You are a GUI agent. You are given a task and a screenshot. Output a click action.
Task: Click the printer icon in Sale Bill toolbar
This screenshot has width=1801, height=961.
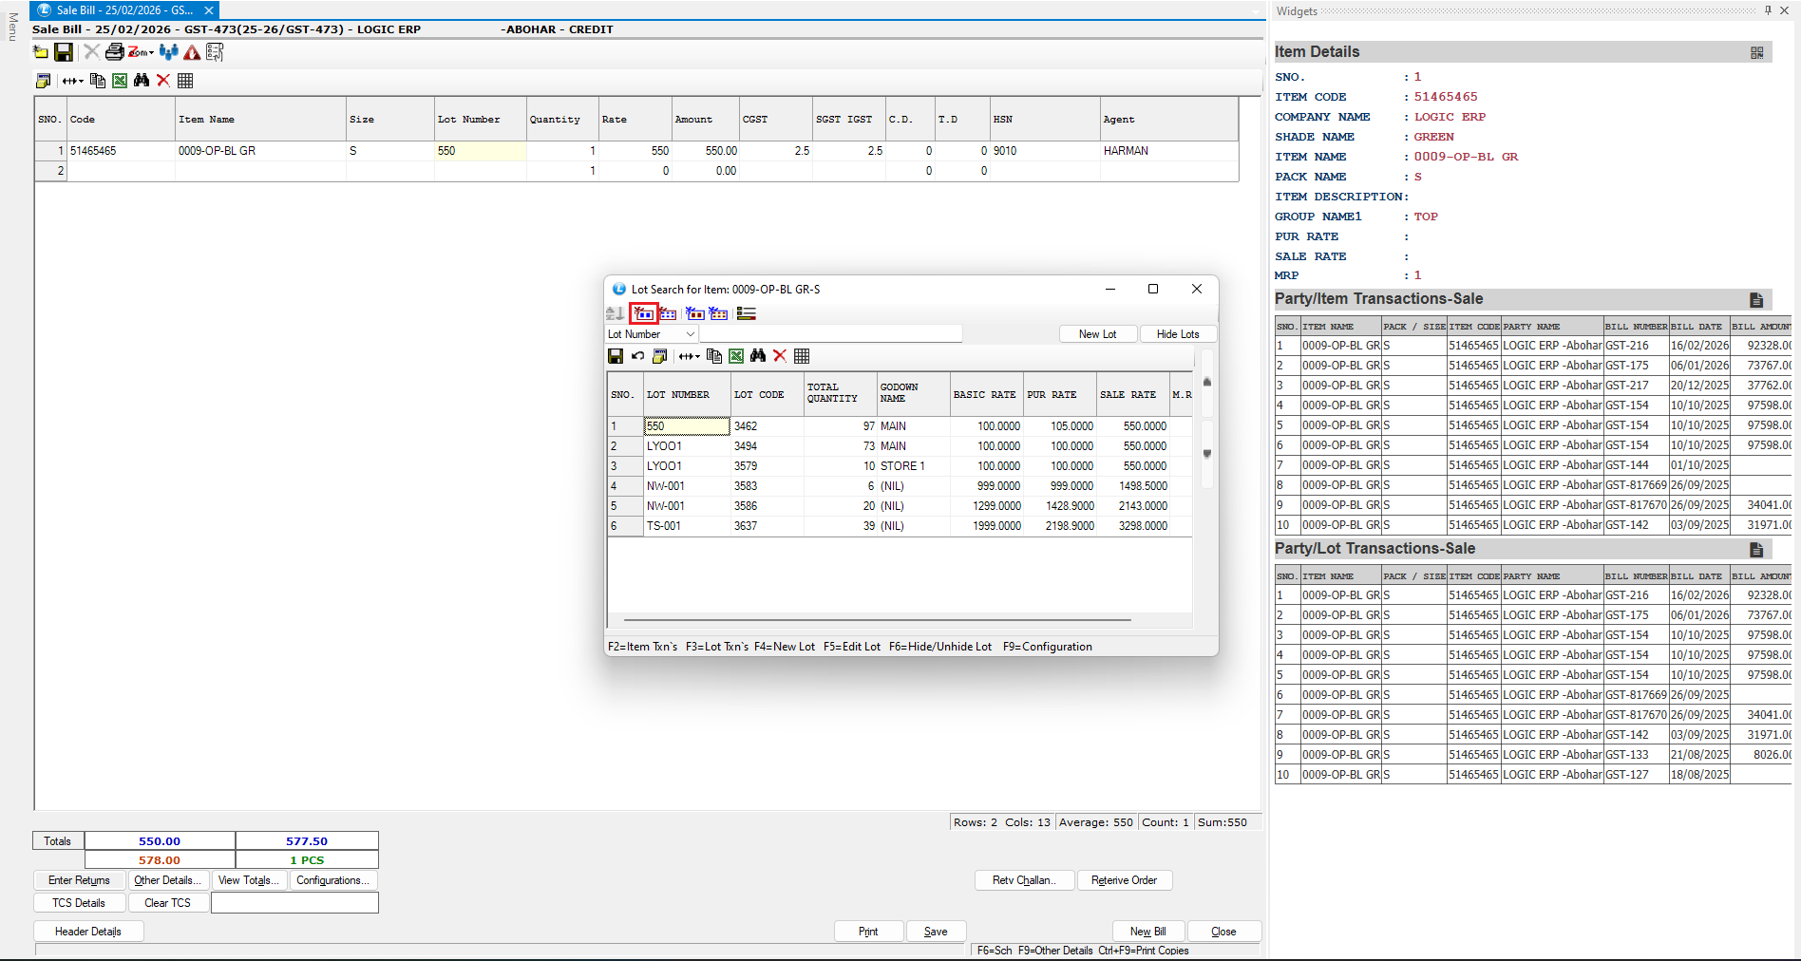114,52
